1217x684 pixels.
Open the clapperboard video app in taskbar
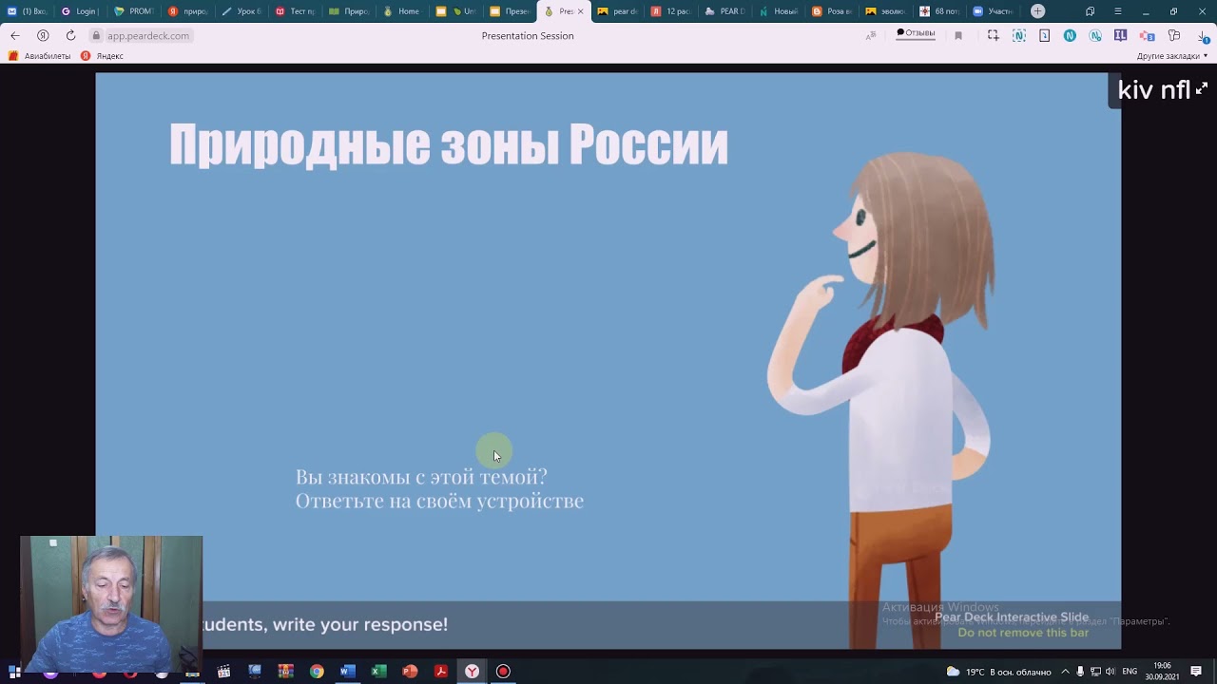coord(223,672)
